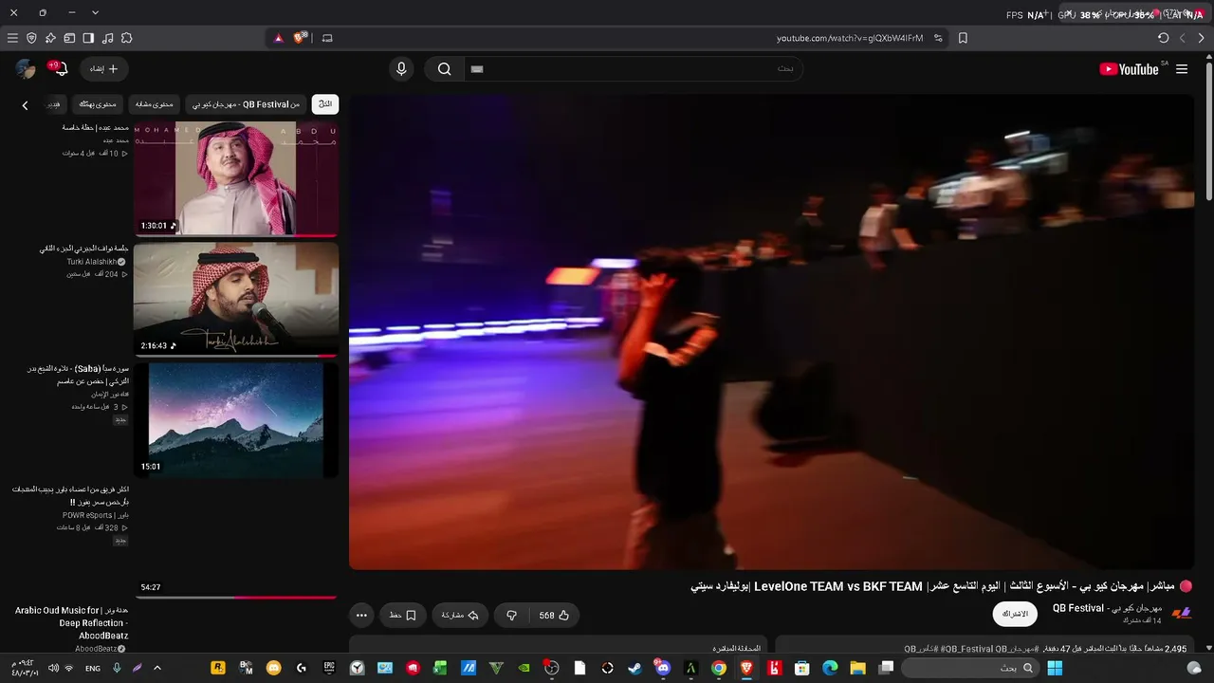Viewport: 1214px width, 683px height.
Task: Launch Epic Games from the taskbar
Action: [329, 668]
